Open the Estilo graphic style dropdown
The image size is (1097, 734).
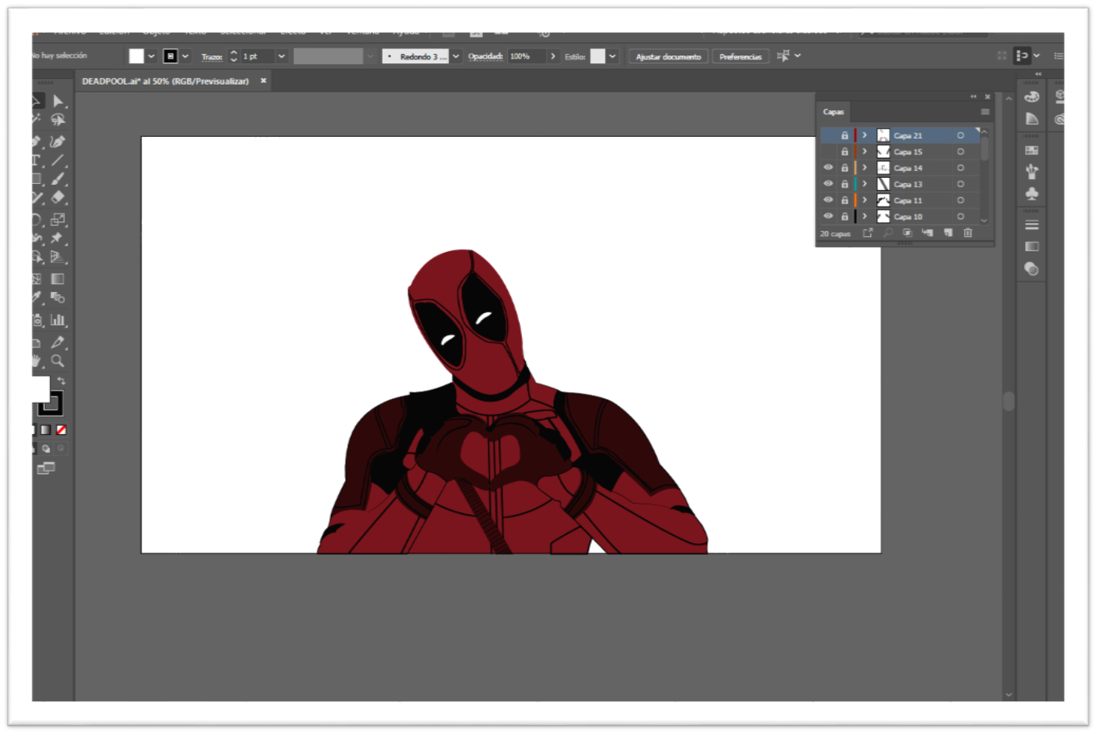pyautogui.click(x=613, y=56)
